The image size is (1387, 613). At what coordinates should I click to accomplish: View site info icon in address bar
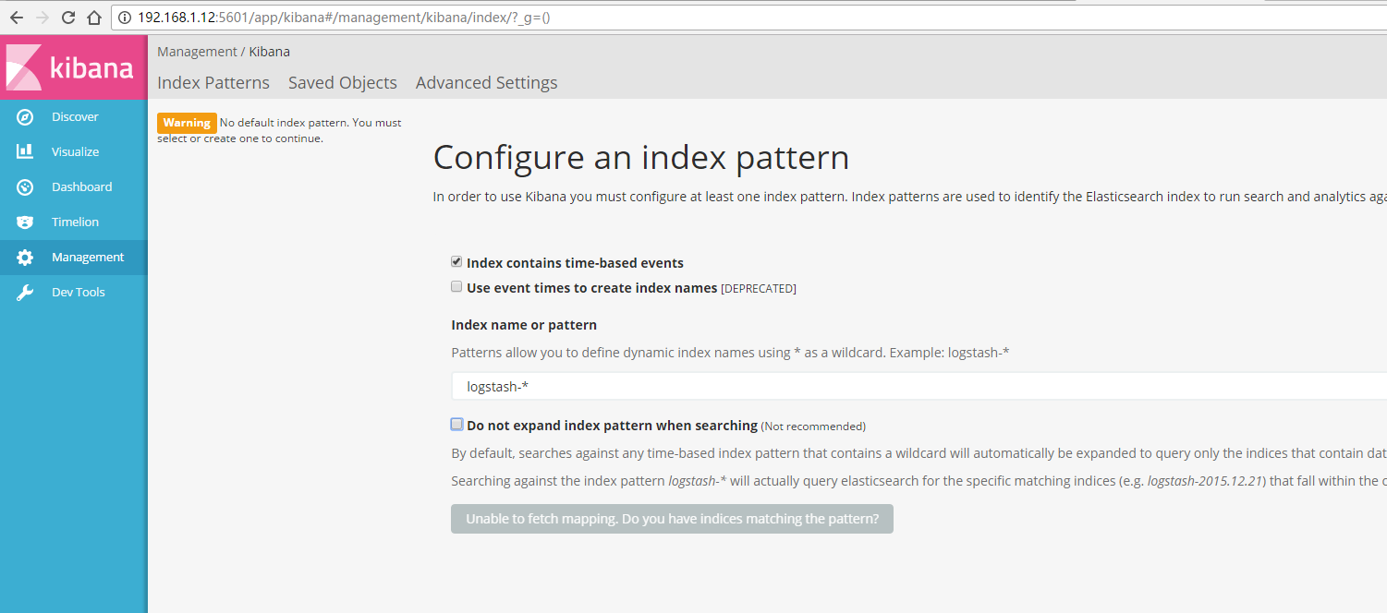[126, 18]
